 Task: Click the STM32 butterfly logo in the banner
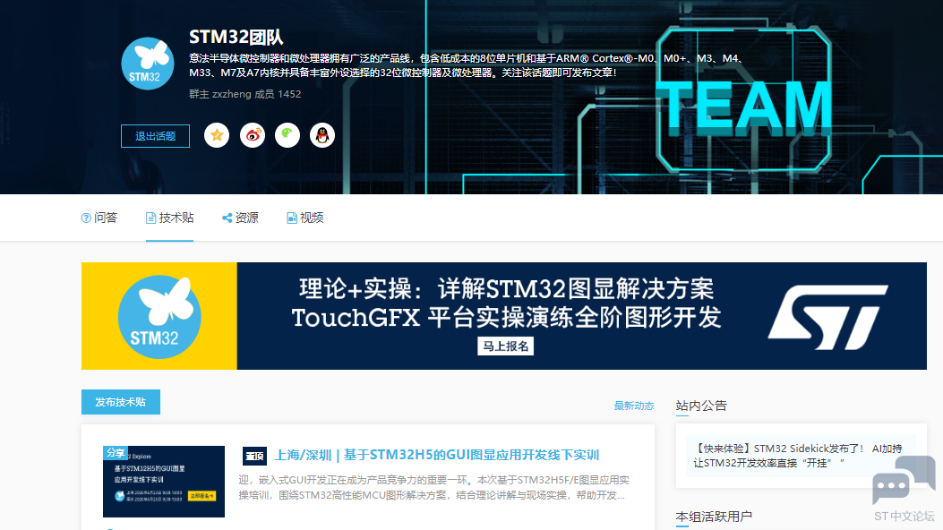click(x=159, y=317)
